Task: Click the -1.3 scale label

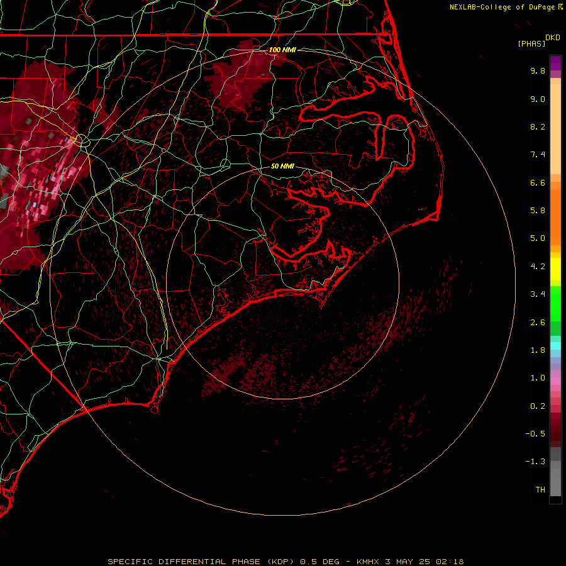Action: [535, 462]
